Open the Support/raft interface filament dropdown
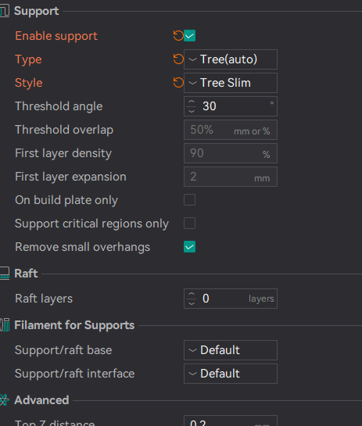The height and width of the screenshot is (426, 362). (x=231, y=374)
